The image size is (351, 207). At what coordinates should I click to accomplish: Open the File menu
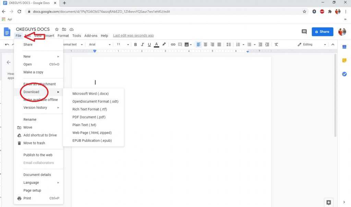pos(19,36)
